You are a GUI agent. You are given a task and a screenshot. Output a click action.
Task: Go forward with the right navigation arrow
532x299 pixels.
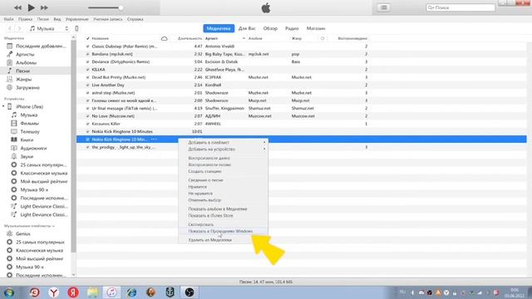[19, 28]
